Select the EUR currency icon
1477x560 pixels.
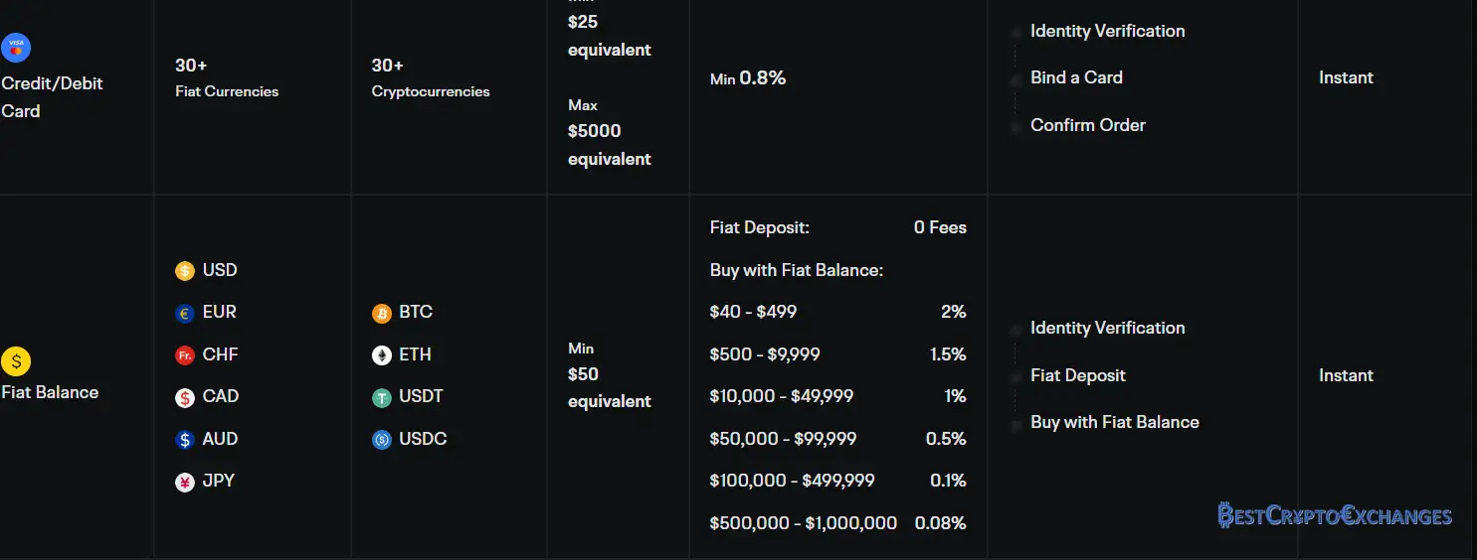click(x=184, y=313)
